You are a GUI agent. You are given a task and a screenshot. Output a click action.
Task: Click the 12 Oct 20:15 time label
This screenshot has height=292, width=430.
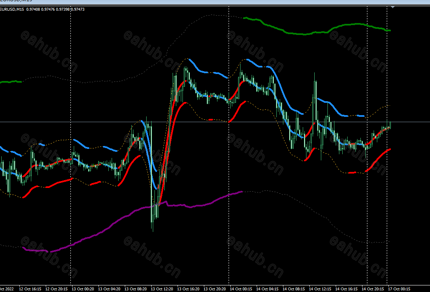point(56,289)
